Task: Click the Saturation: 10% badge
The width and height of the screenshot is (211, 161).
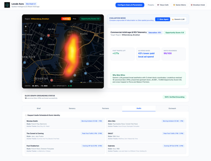Action: (x=155, y=33)
